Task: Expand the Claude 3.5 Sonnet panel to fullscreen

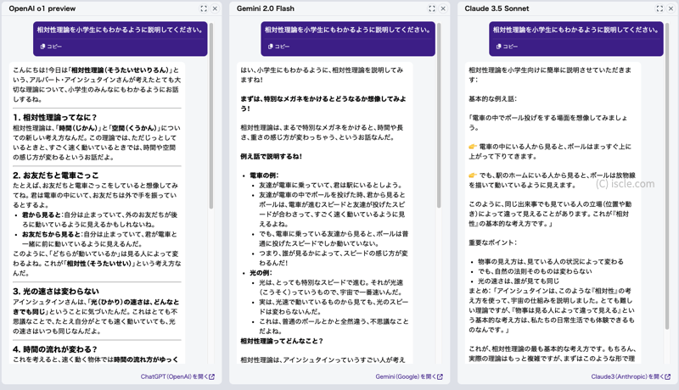Action: [x=659, y=8]
